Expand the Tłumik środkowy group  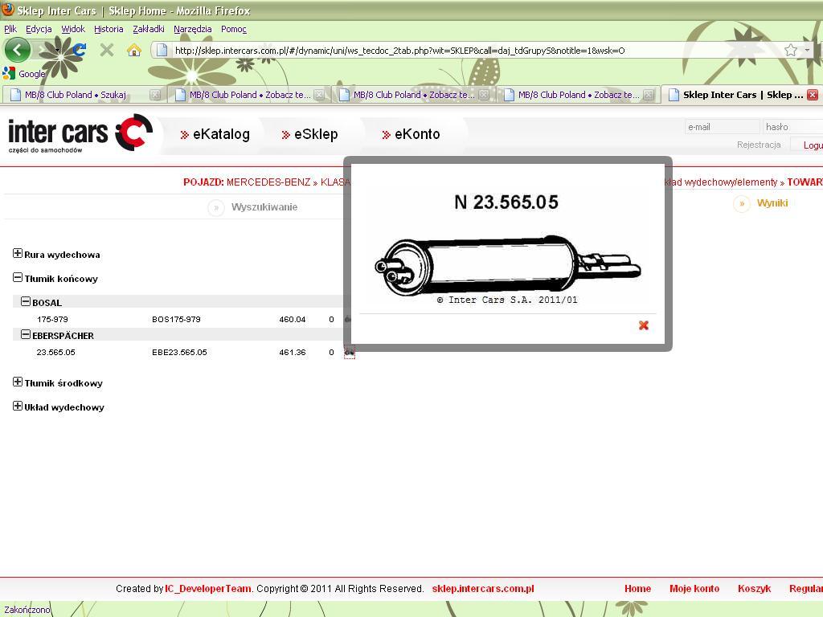pyautogui.click(x=18, y=382)
